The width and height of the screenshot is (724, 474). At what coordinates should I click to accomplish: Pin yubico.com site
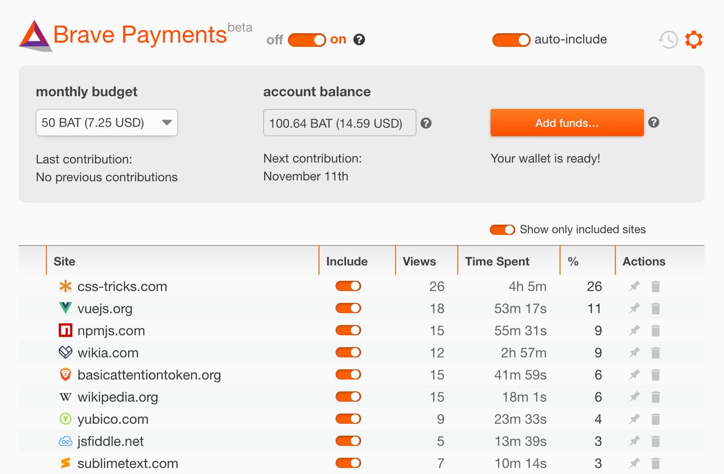pyautogui.click(x=635, y=419)
